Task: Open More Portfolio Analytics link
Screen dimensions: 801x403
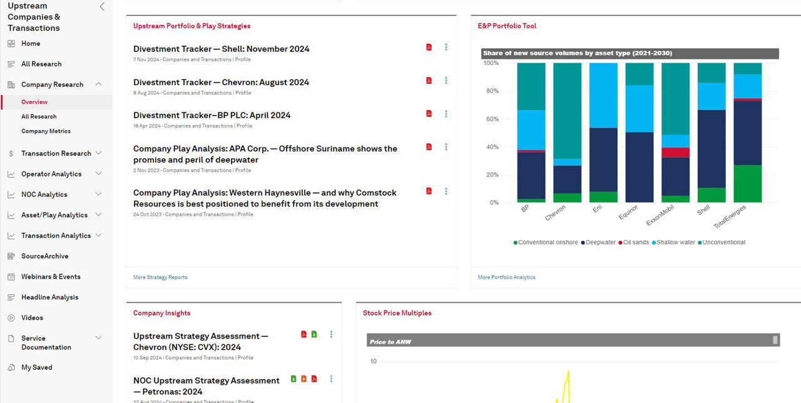Action: tap(506, 277)
